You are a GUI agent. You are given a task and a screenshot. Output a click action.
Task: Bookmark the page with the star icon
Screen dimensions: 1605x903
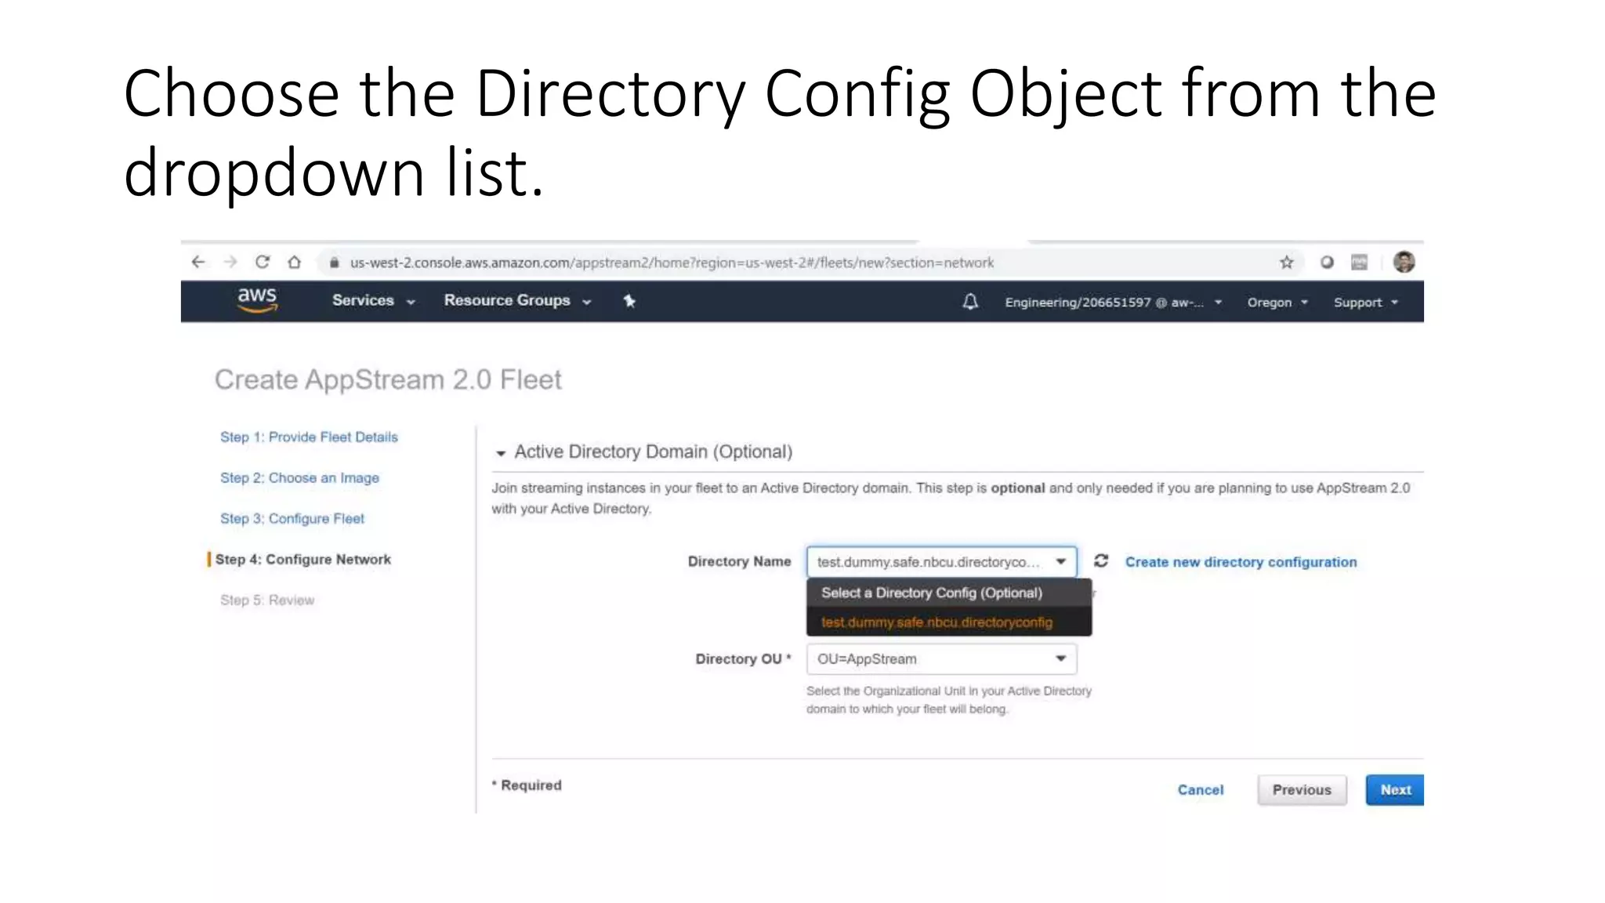pyautogui.click(x=1287, y=263)
